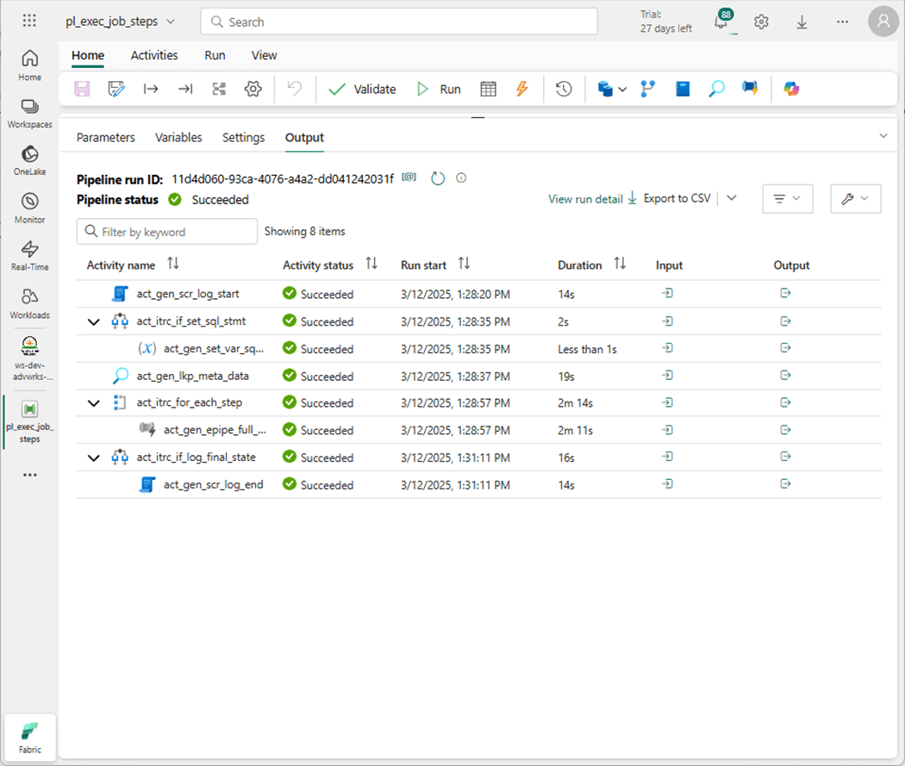Click the notifications bell with 88 badge
Screen dimensions: 905x766
[721, 23]
